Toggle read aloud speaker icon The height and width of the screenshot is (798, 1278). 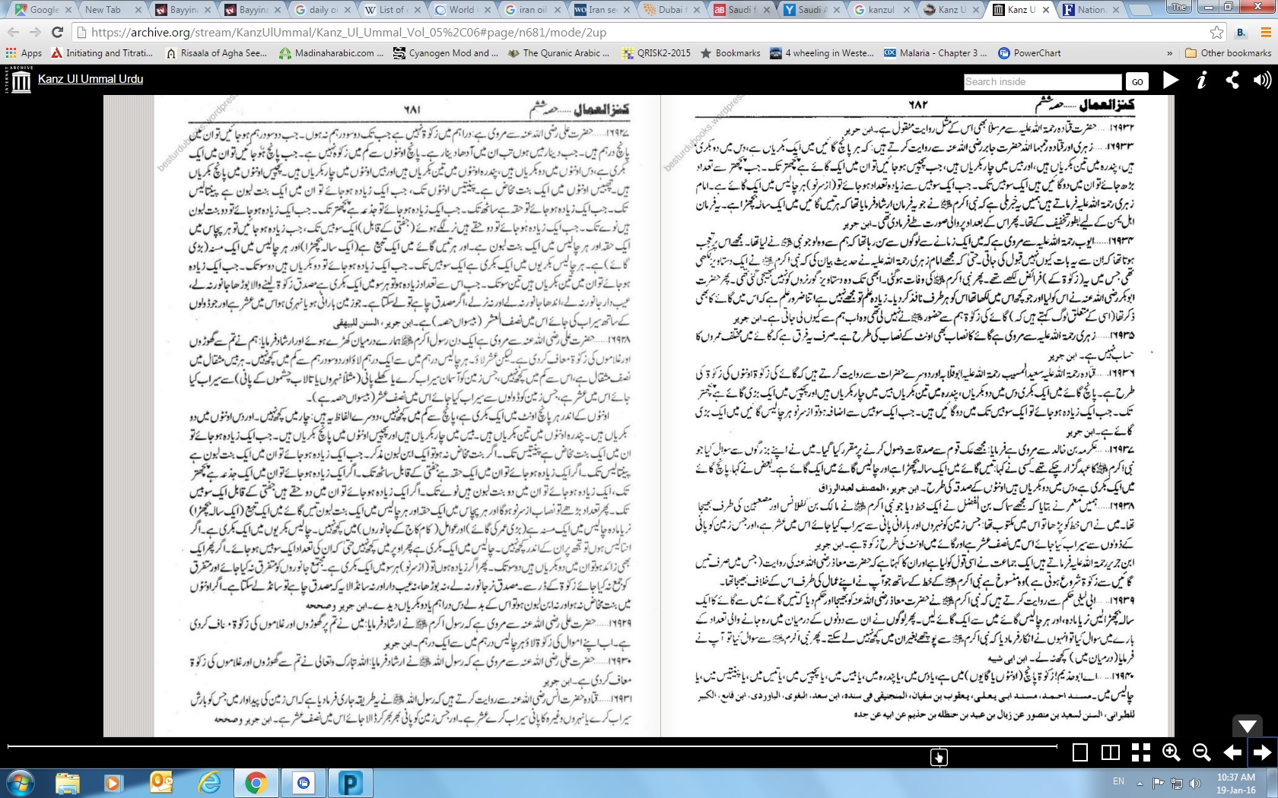click(1262, 80)
